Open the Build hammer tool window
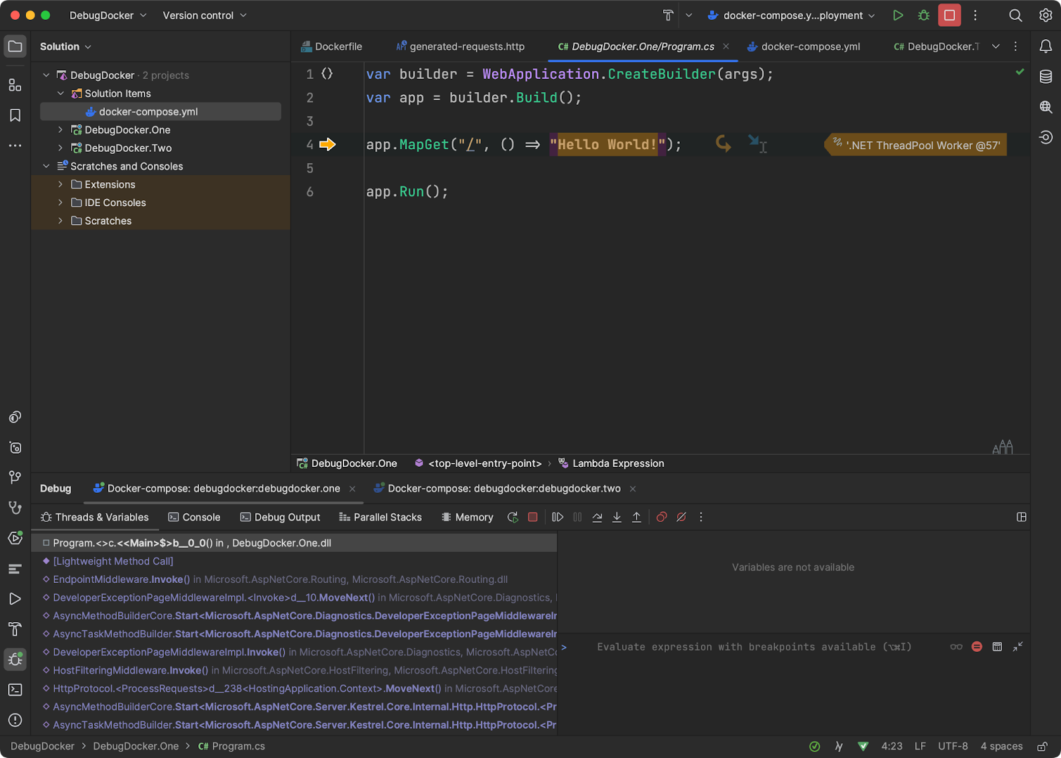The height and width of the screenshot is (758, 1061). (x=15, y=629)
